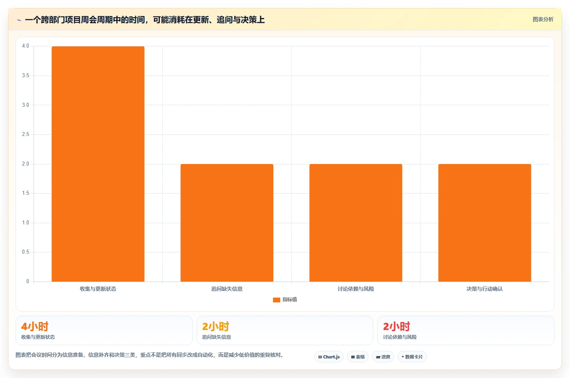This screenshot has height=378, width=570.
Task: Select the 表格 tag
Action: (358, 357)
